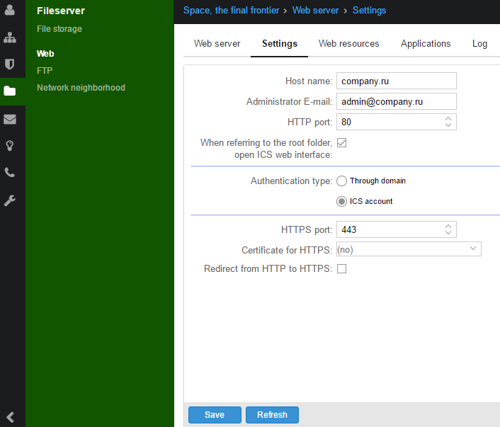Screen dimensions: 500x427
Task: Open File storage in Fileserver menu
Action: pyautogui.click(x=59, y=29)
